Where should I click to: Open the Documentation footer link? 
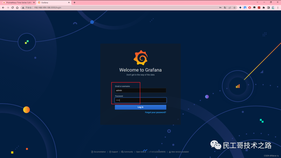point(98,152)
